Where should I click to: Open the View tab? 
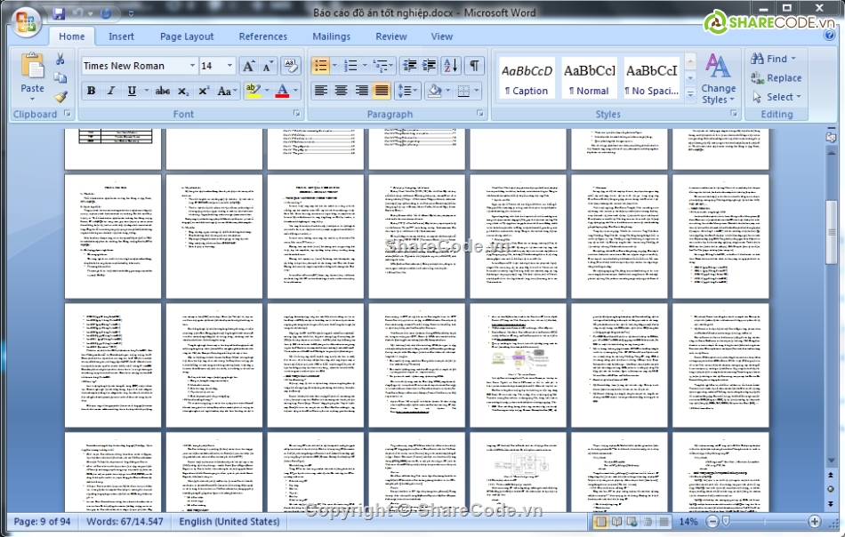pyautogui.click(x=442, y=36)
